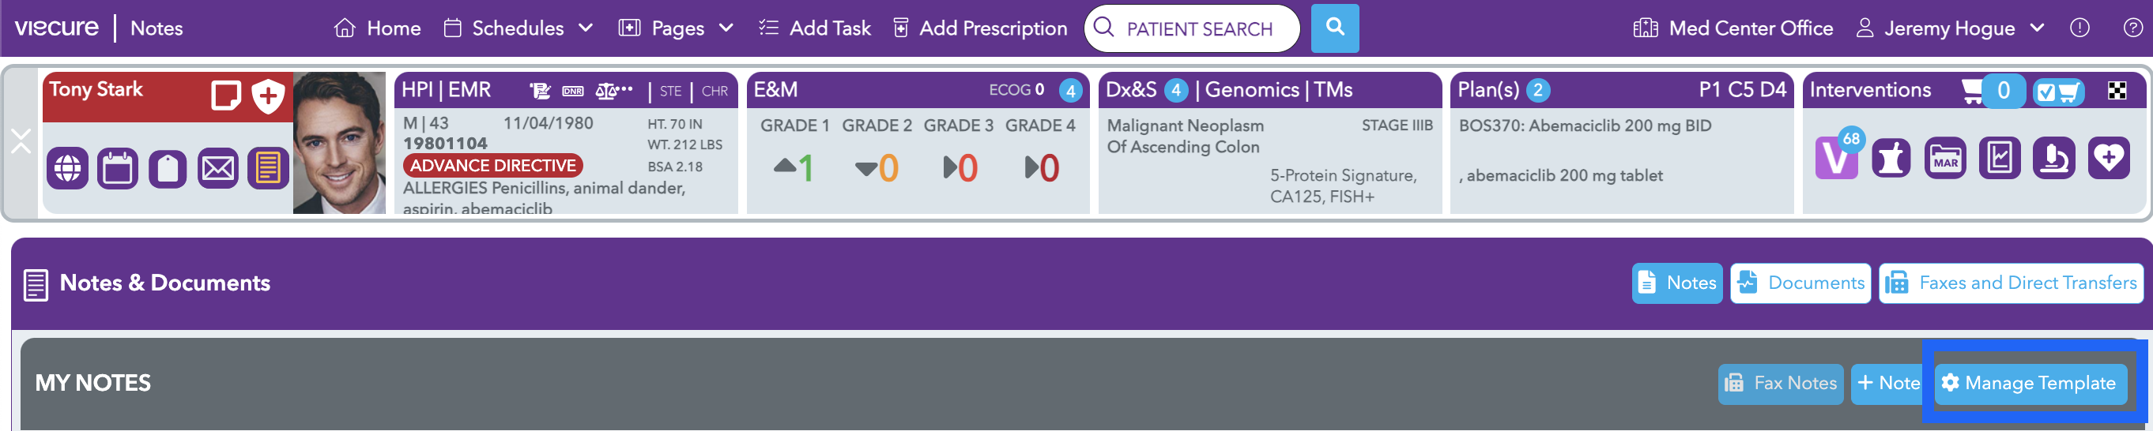
Task: Open the globe icon under Tony Stark
Action: pos(68,168)
